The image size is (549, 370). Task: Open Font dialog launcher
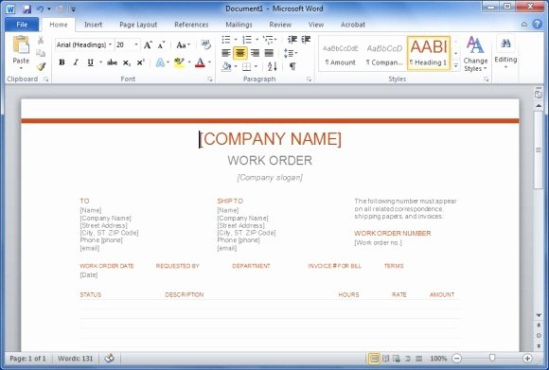point(210,79)
